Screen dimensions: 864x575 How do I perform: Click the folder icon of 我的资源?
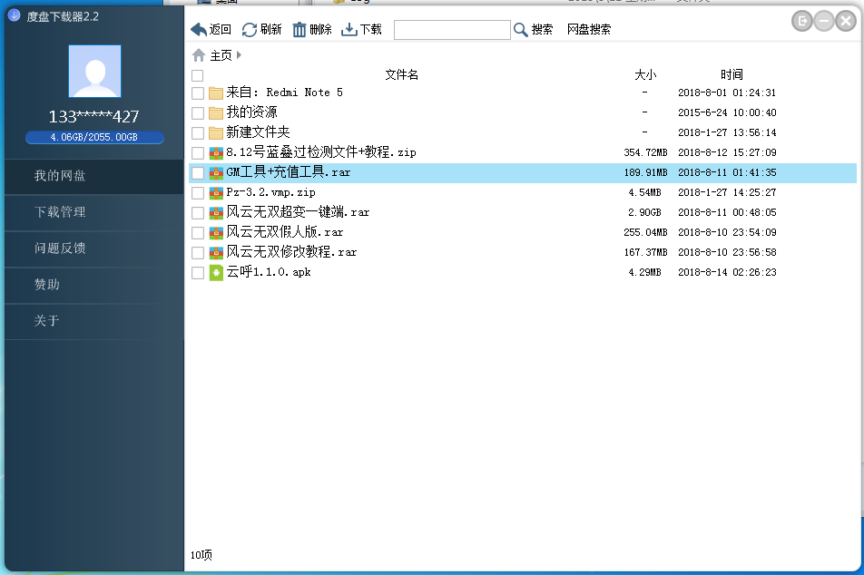point(216,112)
